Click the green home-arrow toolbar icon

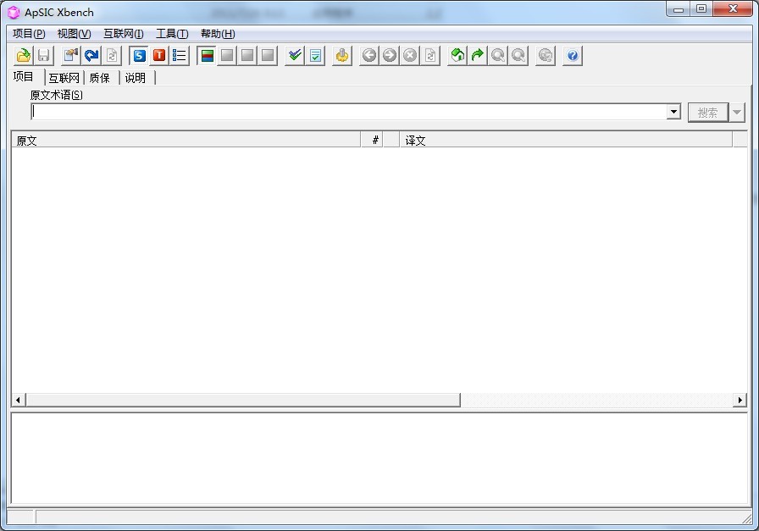pyautogui.click(x=457, y=56)
